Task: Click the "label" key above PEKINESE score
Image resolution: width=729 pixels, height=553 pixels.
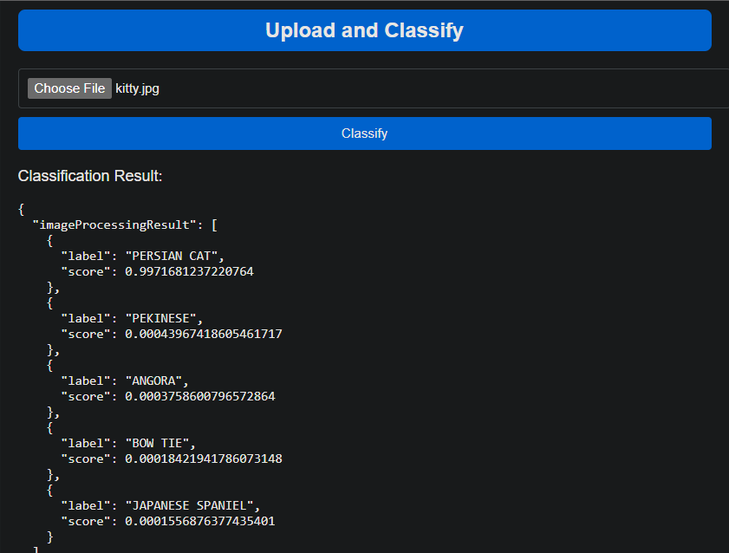Action: (x=86, y=318)
